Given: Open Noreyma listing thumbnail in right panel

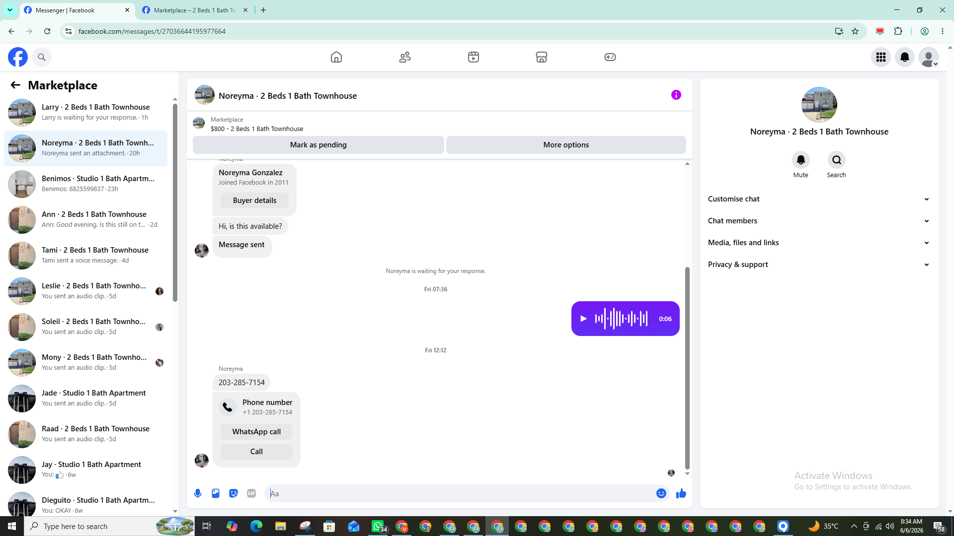Looking at the screenshot, I should (819, 105).
